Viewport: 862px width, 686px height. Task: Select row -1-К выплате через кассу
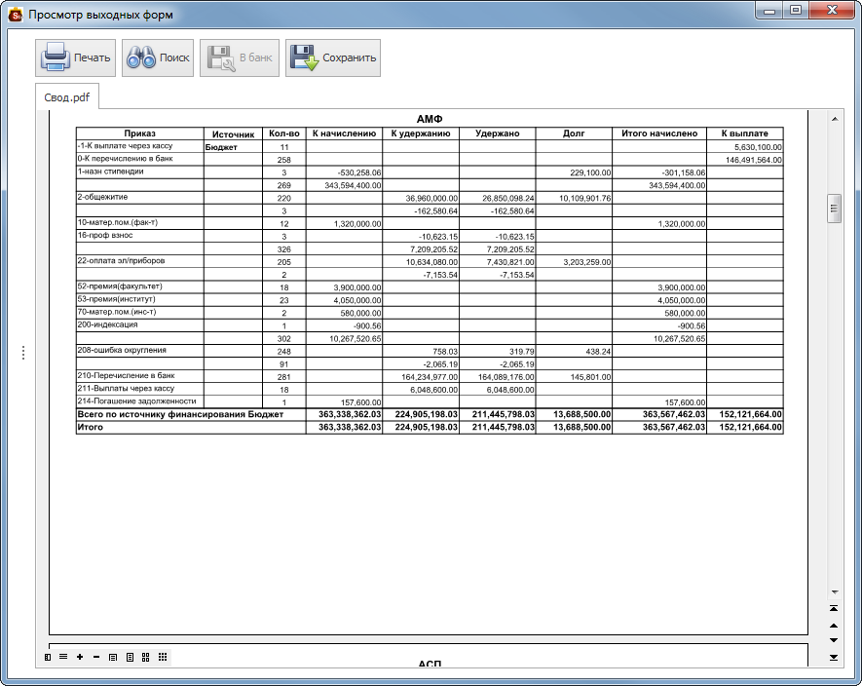point(430,146)
